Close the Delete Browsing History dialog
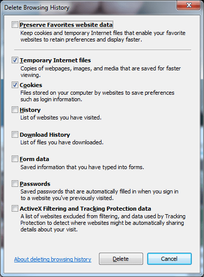Screen dimensions: 204x277 click(x=189, y=5)
